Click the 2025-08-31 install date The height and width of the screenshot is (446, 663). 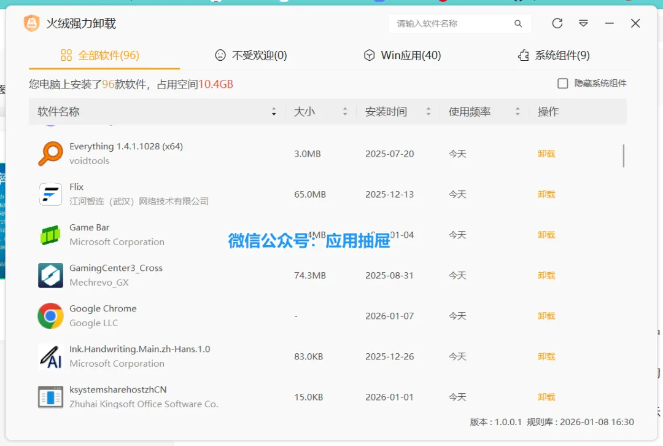[x=389, y=276]
